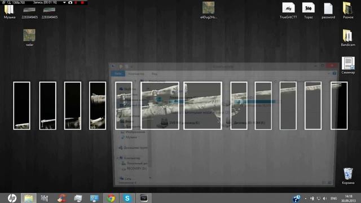Open the black console window taskbar icon
This screenshot has width=361, height=203.
[144, 198]
